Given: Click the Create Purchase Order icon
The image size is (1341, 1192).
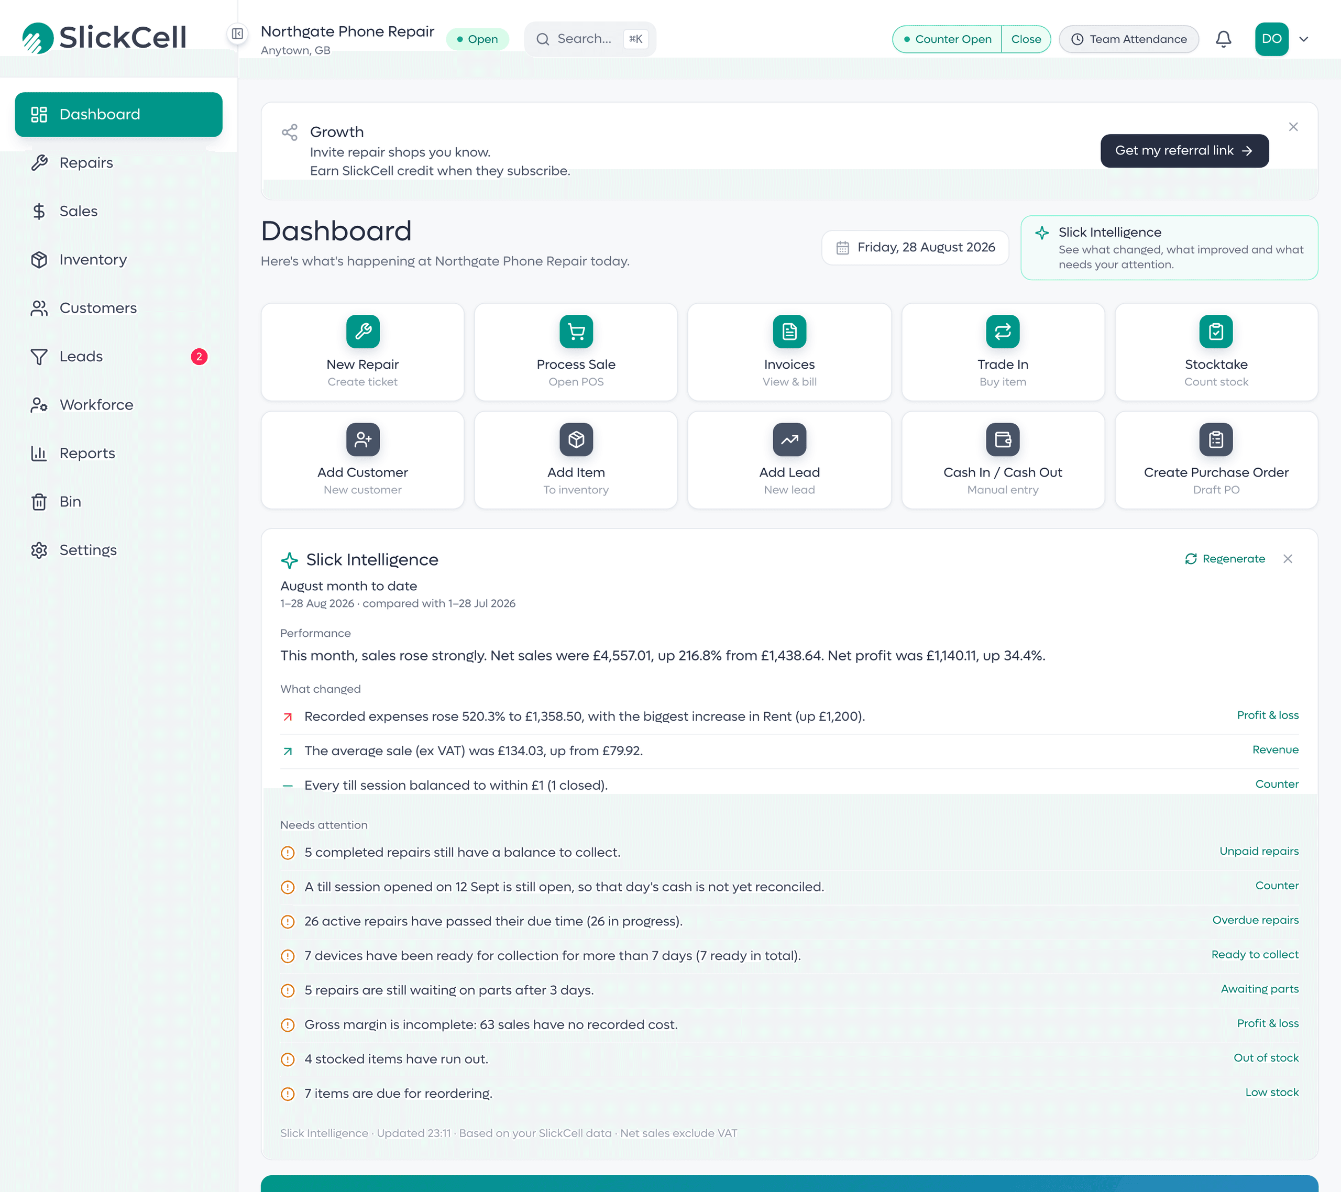Looking at the screenshot, I should pyautogui.click(x=1216, y=439).
